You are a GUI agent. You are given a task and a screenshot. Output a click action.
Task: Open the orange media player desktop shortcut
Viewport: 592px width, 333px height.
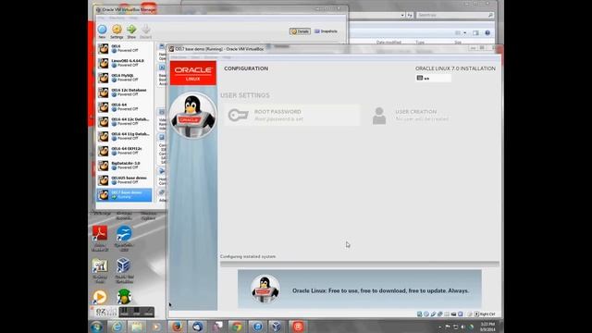tap(100, 297)
